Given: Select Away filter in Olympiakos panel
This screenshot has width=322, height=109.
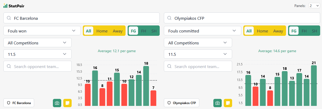Looking at the screenshot, I should pos(278,31).
